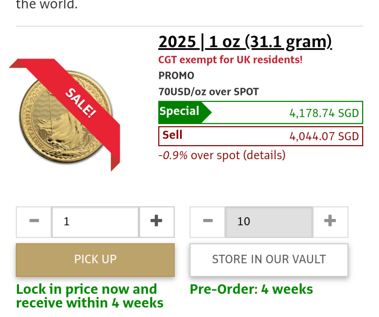Click the red SALE! ribbon
The width and height of the screenshot is (379, 317).
(x=80, y=103)
